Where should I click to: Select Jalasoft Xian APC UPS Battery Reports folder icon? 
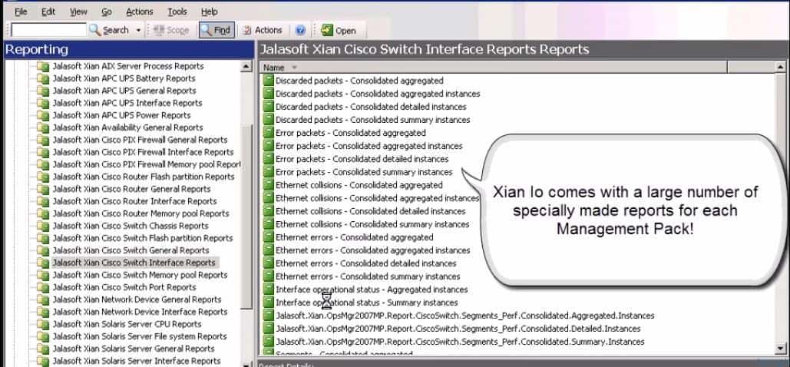click(43, 78)
